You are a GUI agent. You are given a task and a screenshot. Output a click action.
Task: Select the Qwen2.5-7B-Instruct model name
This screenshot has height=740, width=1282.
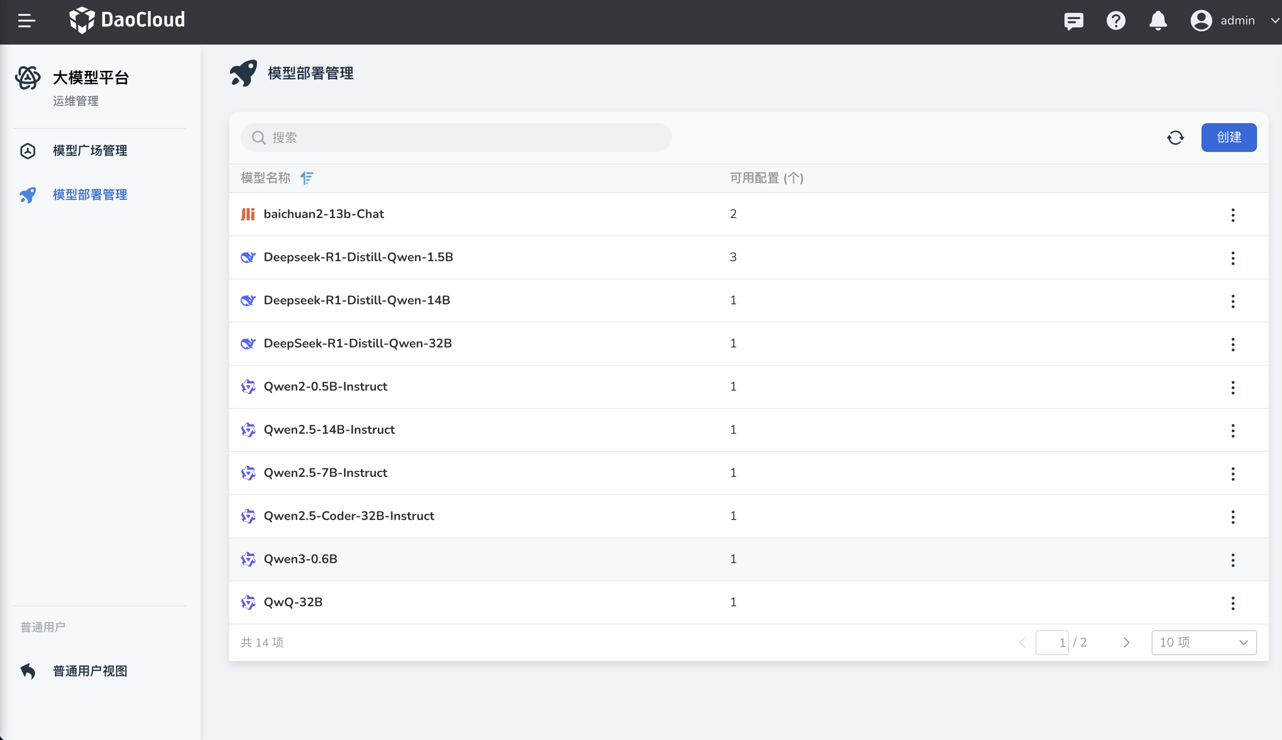[x=326, y=473]
